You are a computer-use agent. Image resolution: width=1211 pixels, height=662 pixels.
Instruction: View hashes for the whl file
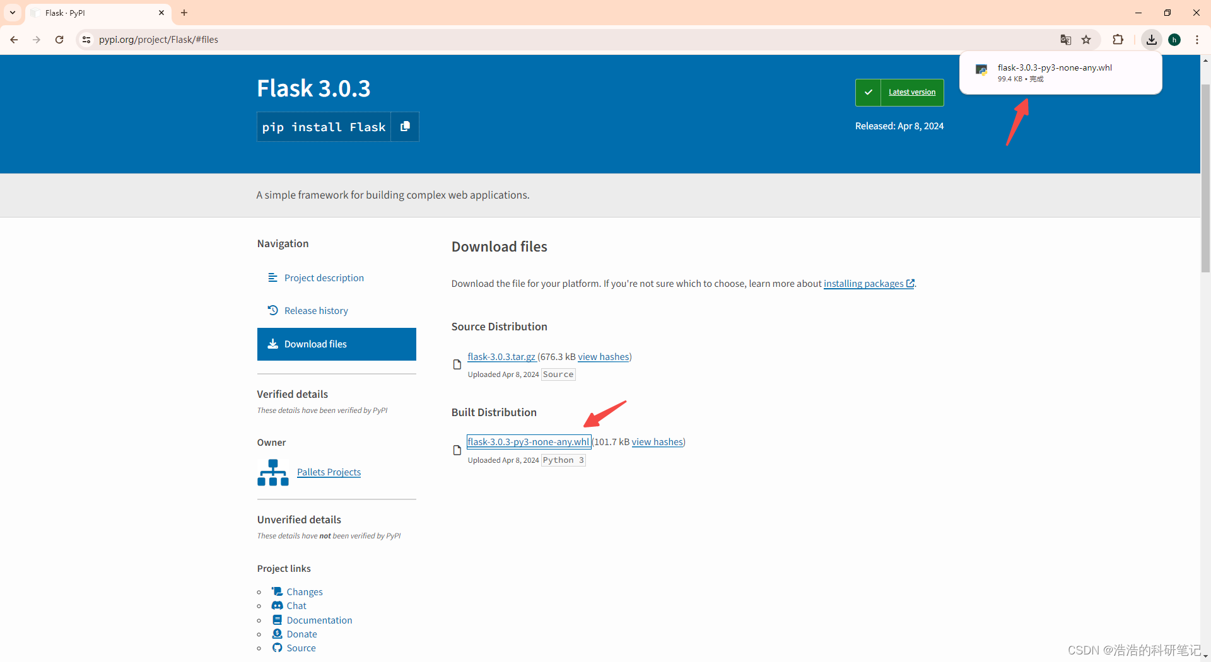pos(657,442)
